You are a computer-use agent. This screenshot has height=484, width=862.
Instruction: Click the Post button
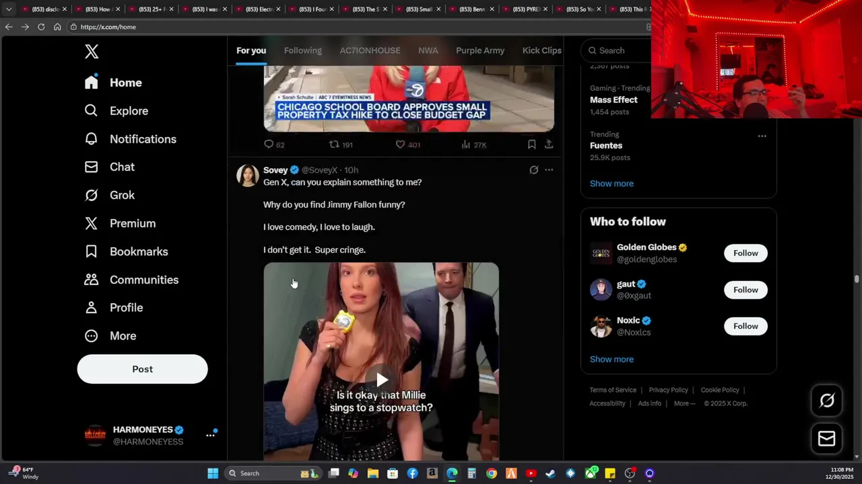point(142,369)
